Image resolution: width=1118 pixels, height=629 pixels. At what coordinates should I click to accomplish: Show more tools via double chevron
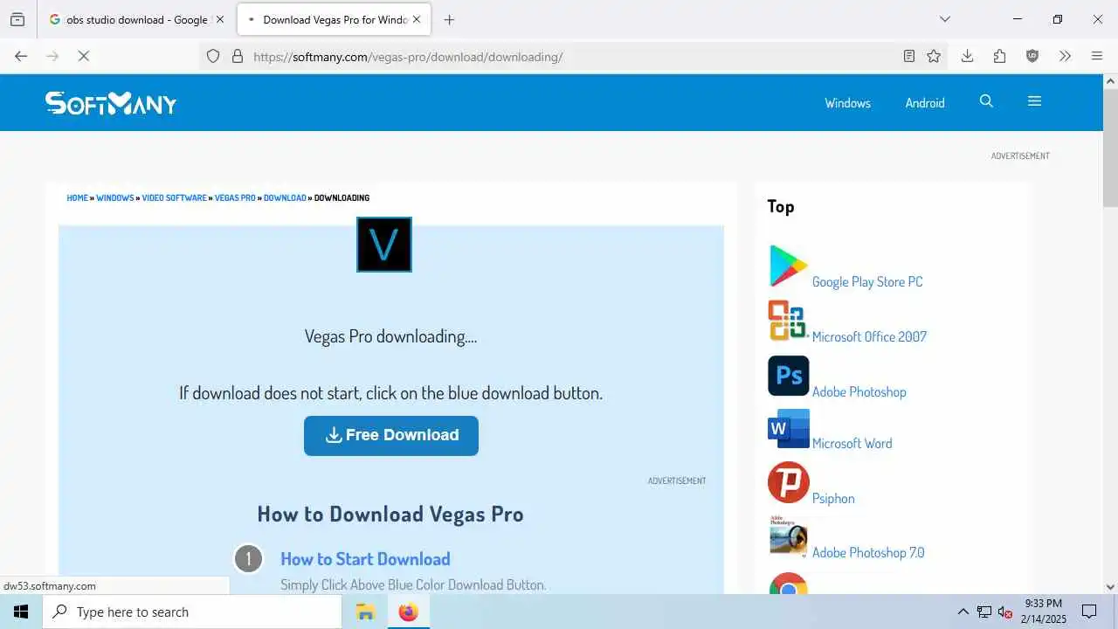tap(1065, 56)
